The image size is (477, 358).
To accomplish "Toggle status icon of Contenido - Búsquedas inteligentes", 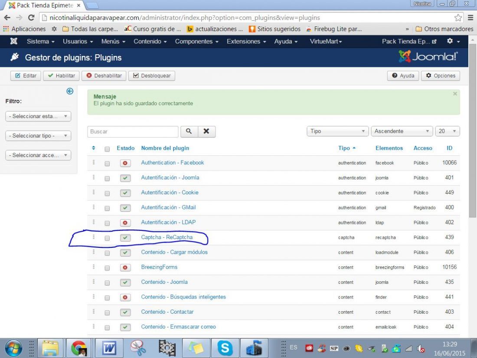I will coord(125,297).
